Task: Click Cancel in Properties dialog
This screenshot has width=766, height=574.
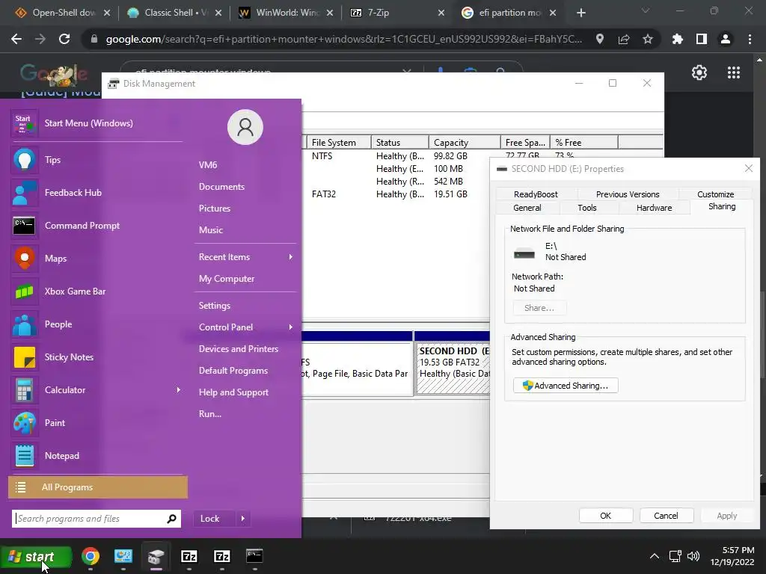Action: point(665,516)
